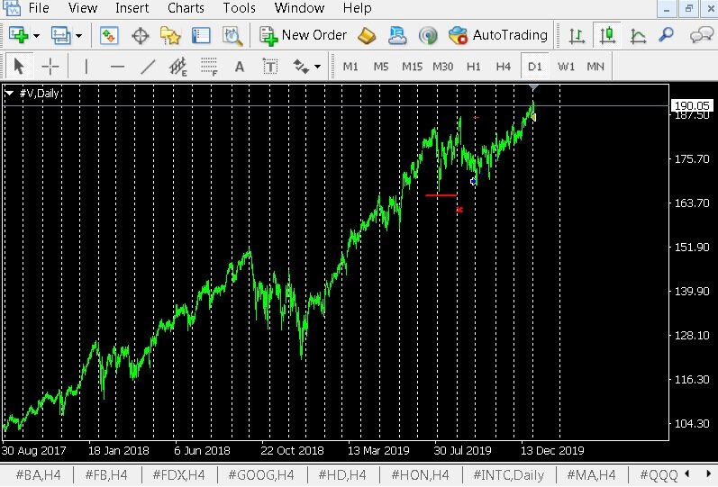Switch to H4 timeframe
The image size is (718, 487).
click(504, 67)
